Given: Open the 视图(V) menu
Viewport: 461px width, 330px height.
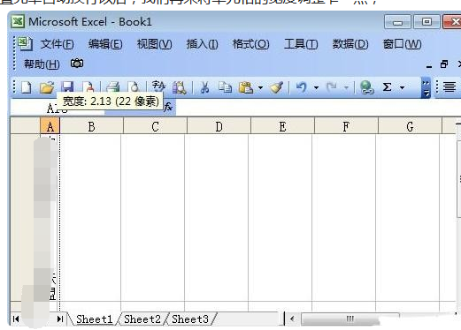Looking at the screenshot, I should coord(154,44).
